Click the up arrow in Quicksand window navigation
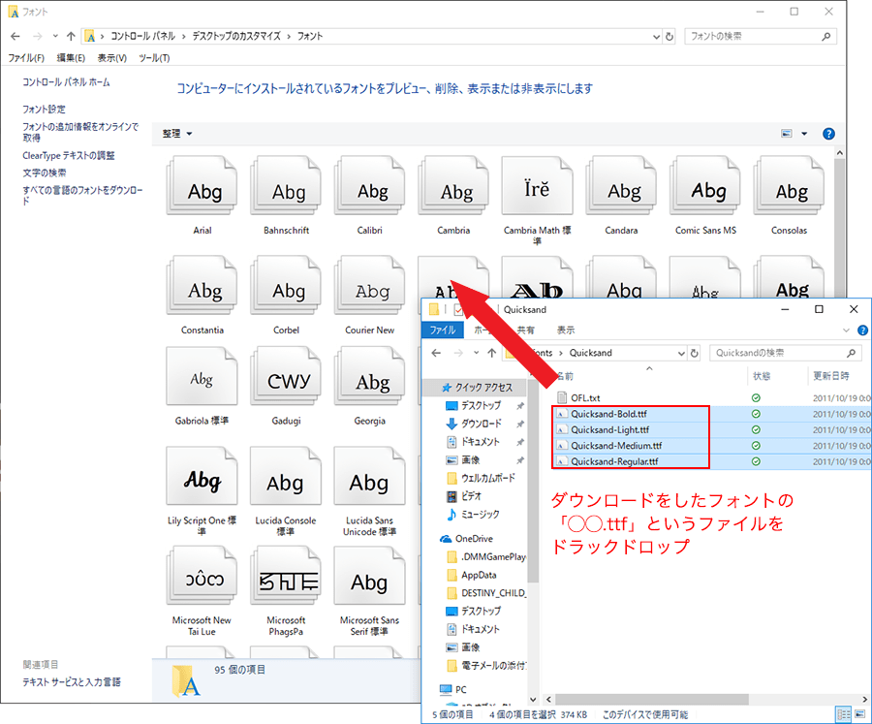This screenshot has width=872, height=724. click(x=491, y=354)
